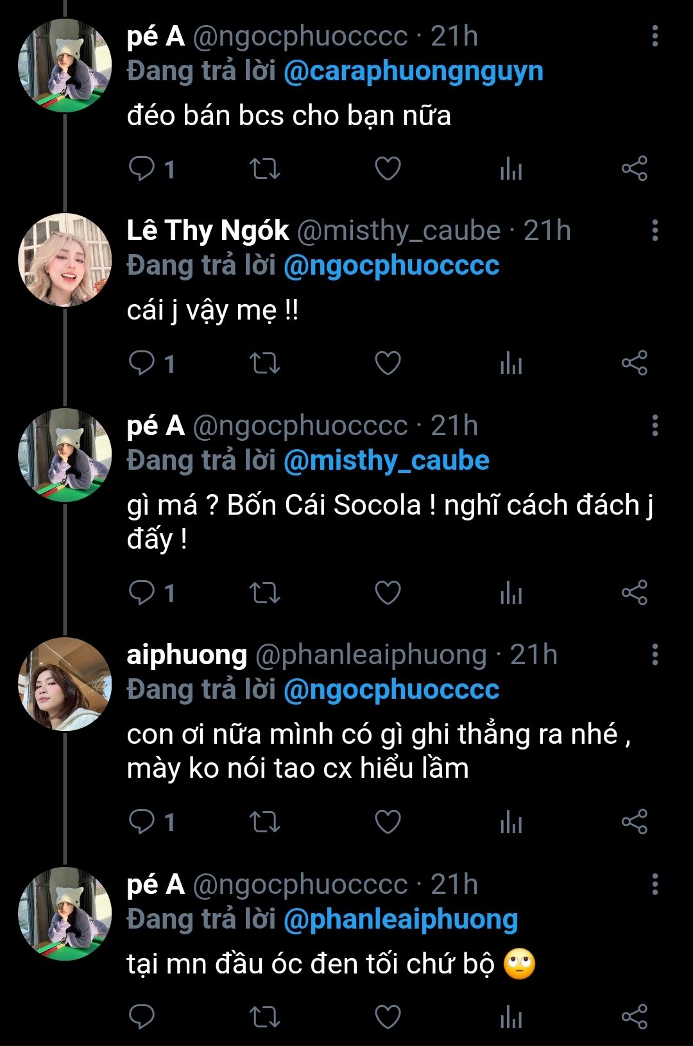
Task: Open @misthy_caube mention link
Action: point(386,461)
